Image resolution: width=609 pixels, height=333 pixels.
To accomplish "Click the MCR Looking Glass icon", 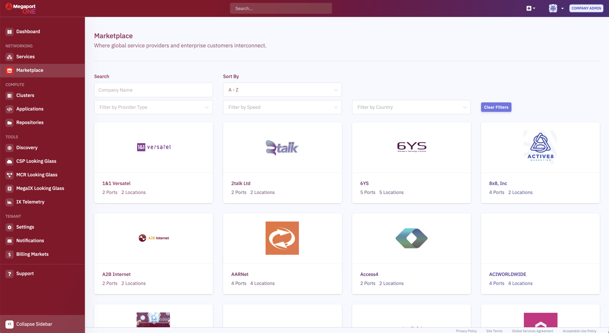I will pos(10,175).
